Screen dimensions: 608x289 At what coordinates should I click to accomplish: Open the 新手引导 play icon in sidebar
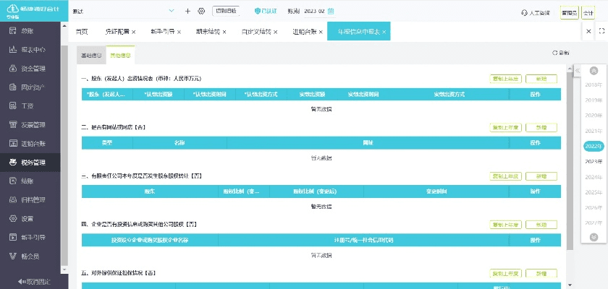[x=13, y=237]
